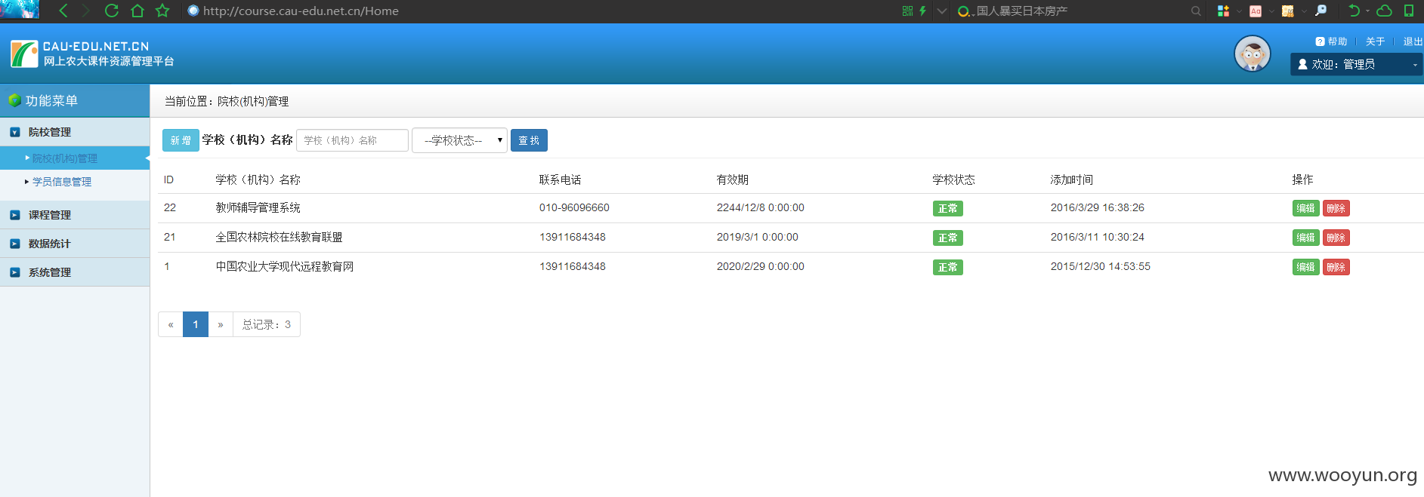Open the yellow picture extension icon

click(x=1288, y=11)
